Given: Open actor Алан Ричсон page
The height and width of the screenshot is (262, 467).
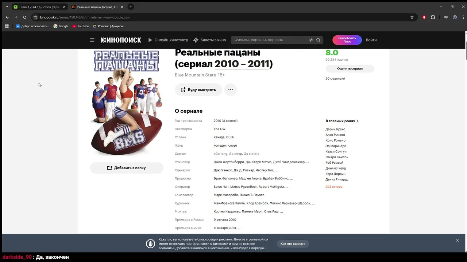Looking at the screenshot, I should tap(335, 135).
